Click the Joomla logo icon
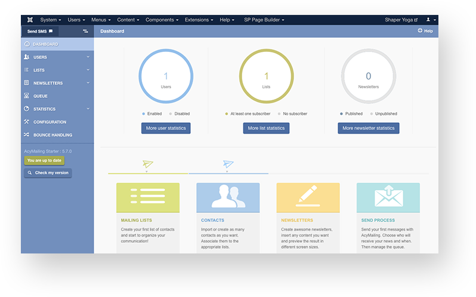Screen dimensions: 476x297 [30, 20]
